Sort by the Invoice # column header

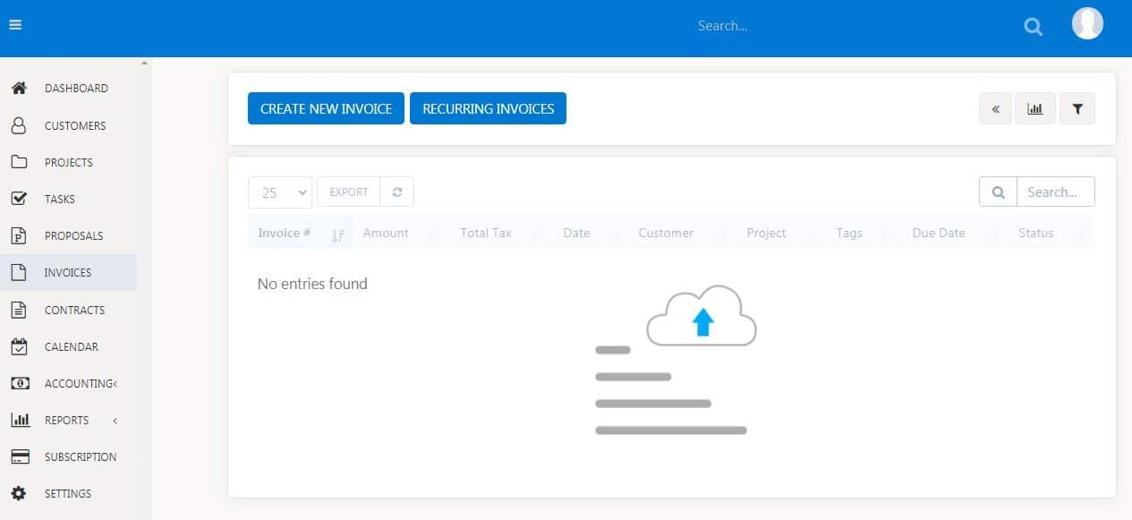click(x=285, y=234)
